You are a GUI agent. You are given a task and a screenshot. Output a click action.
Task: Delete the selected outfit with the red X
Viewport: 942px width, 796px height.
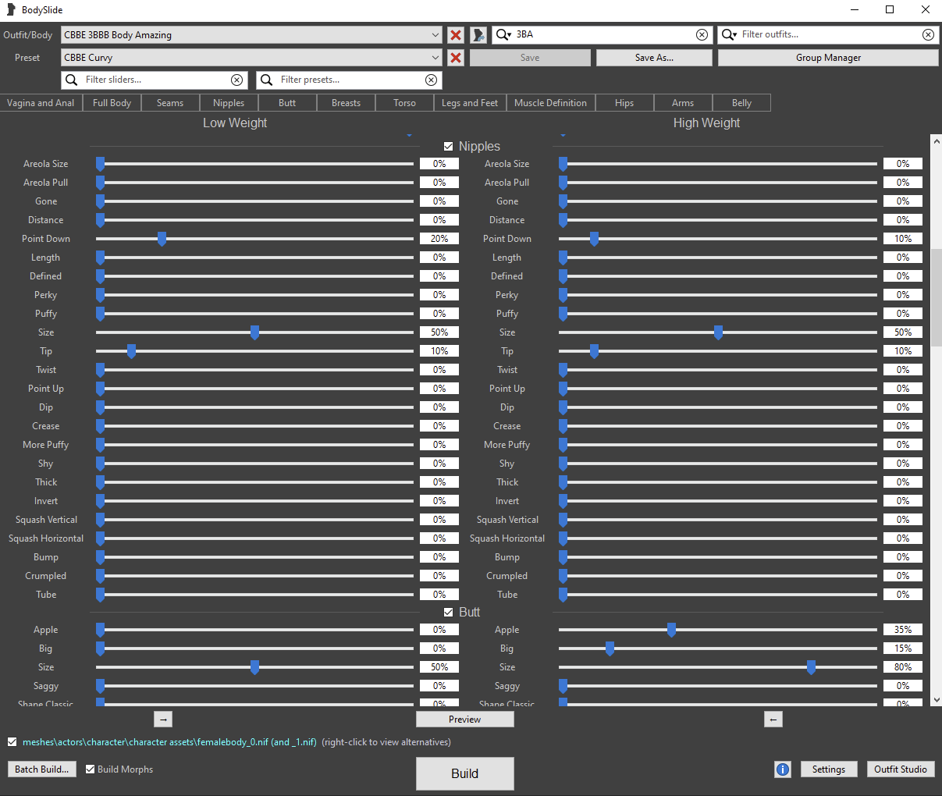[456, 35]
